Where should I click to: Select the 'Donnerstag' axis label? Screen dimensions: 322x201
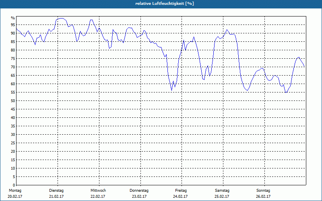(139, 191)
